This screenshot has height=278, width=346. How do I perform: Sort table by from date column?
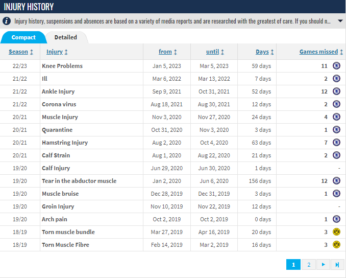[x=168, y=52]
